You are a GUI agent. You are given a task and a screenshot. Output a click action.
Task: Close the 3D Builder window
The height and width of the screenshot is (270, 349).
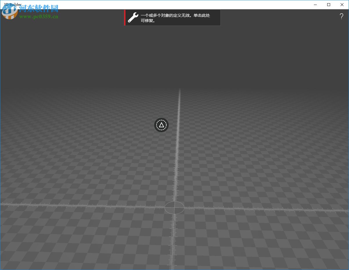click(342, 4)
